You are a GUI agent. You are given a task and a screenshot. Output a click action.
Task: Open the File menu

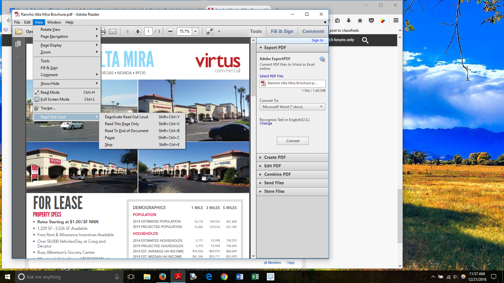[x=17, y=22]
